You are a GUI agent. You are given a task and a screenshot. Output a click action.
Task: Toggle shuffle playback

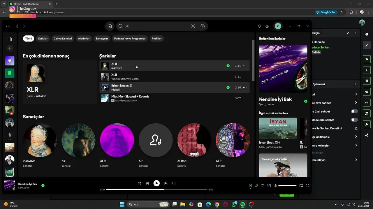tap(139, 183)
